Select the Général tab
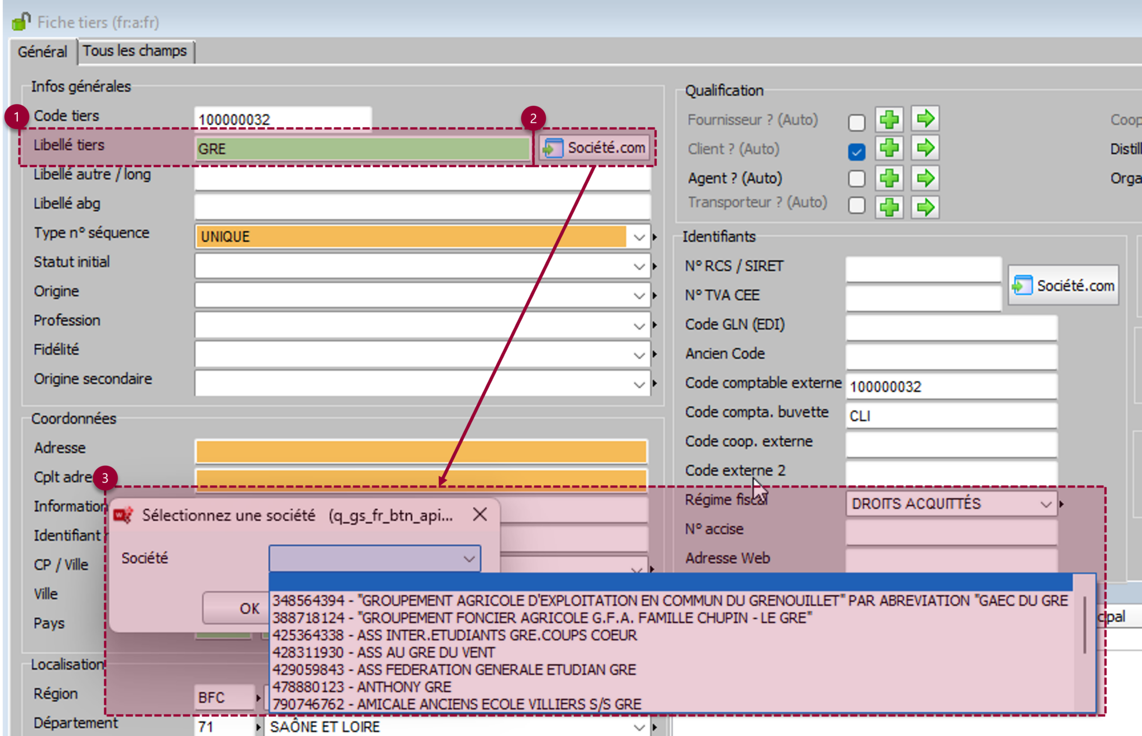1142x736 pixels. (x=42, y=52)
